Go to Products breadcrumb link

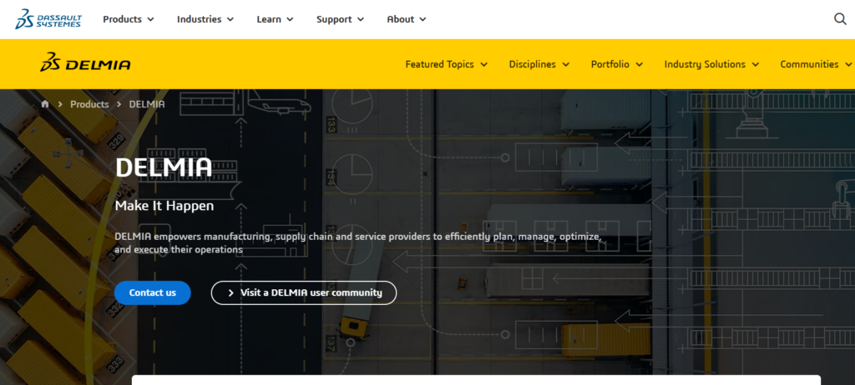tap(89, 104)
